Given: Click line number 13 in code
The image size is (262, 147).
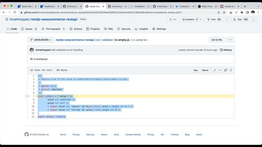Looking at the screenshot, I should pos(33,116).
